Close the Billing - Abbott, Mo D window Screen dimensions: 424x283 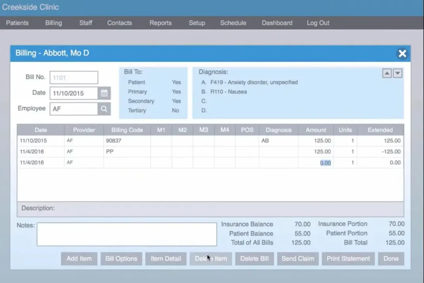[402, 53]
